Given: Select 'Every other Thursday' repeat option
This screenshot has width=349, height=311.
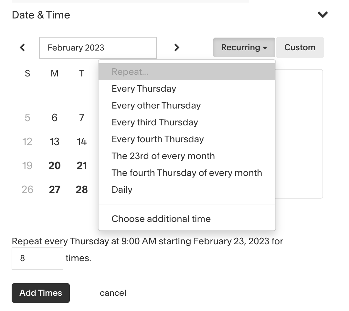Looking at the screenshot, I should click(156, 105).
